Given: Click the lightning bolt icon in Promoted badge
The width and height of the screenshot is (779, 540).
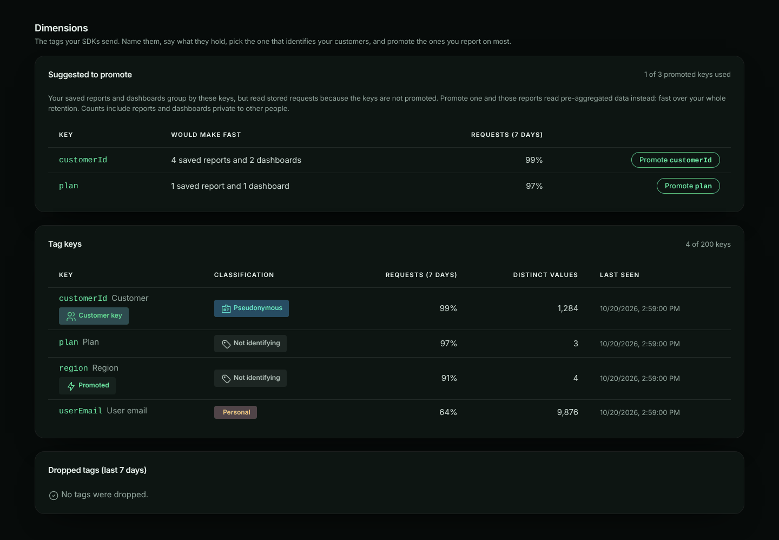Looking at the screenshot, I should 71,386.
